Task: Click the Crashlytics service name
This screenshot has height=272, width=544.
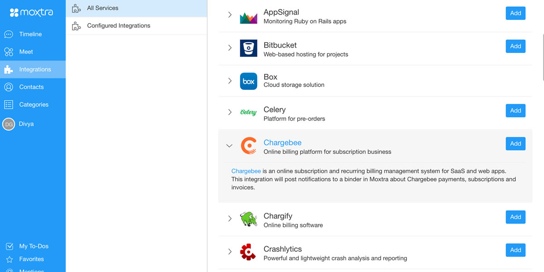Action: pyautogui.click(x=283, y=249)
